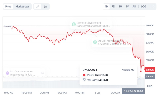The height and width of the screenshot is (97, 158).
Task: Select the All time range
Action: (x=134, y=7)
